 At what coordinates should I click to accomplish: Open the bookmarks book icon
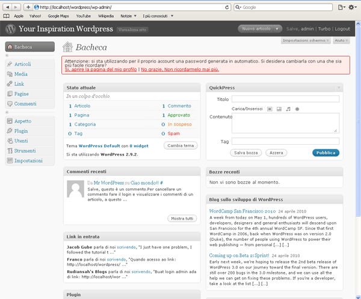[x=7, y=16]
